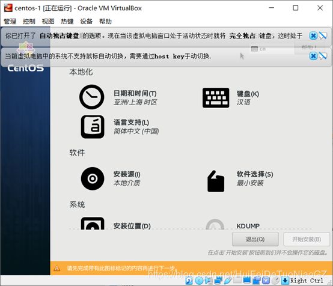Screen dimensions: 333x286
Task: Dismiss the mouse integration notification
Action: point(313,56)
